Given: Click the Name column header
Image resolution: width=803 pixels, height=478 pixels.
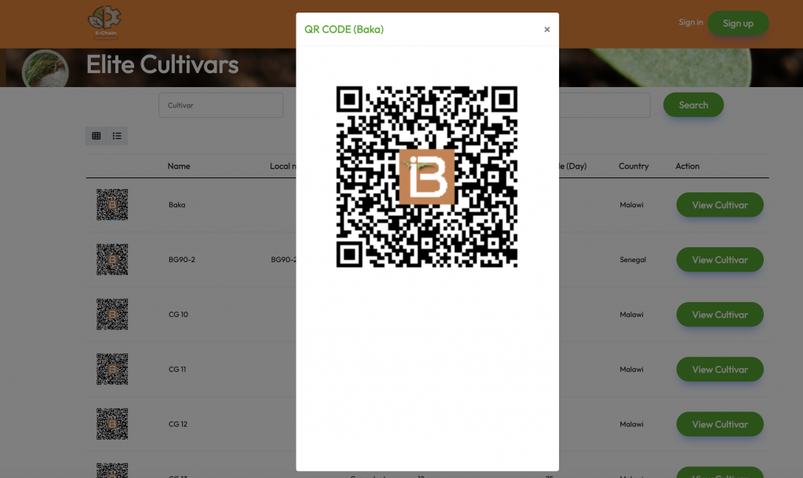Looking at the screenshot, I should 179,166.
